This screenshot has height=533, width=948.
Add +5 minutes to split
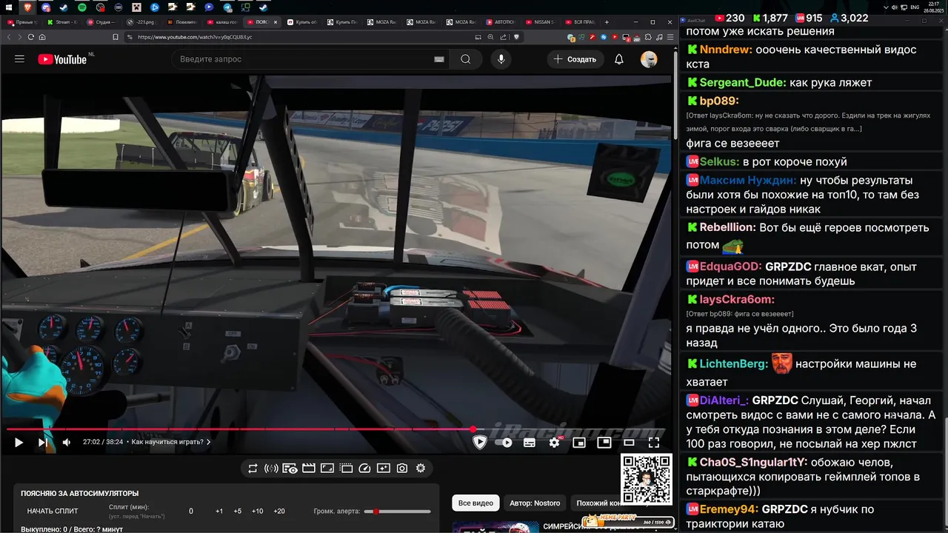click(x=238, y=512)
